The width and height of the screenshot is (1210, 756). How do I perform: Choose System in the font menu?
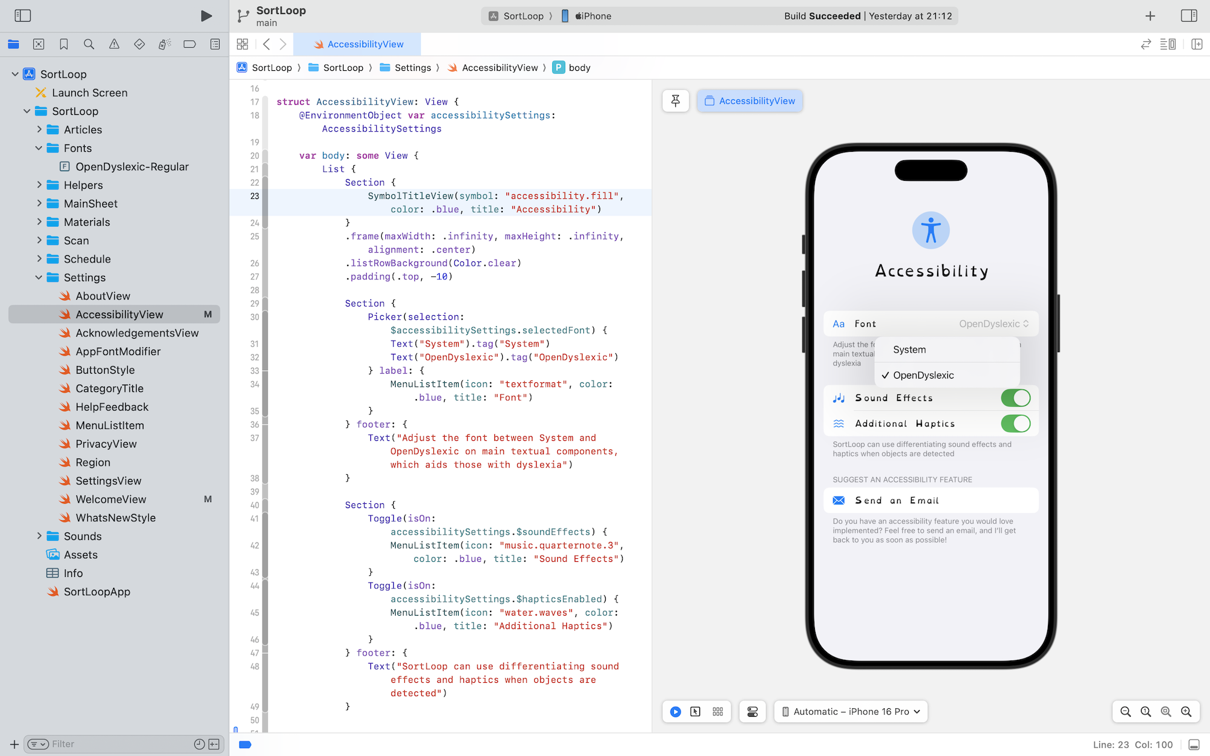click(909, 350)
